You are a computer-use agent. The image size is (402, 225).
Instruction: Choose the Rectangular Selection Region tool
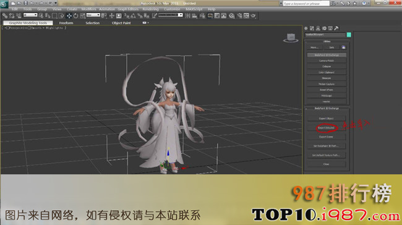pyautogui.click(x=54, y=16)
